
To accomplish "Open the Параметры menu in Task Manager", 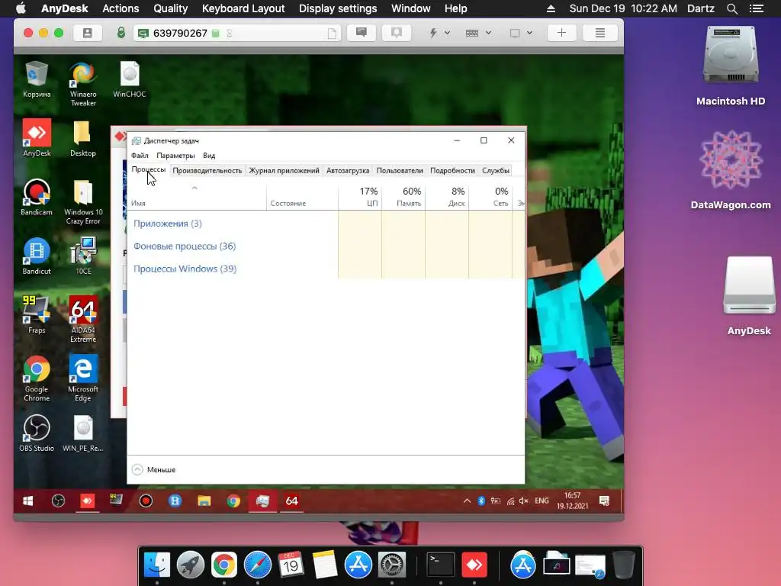I will click(175, 156).
